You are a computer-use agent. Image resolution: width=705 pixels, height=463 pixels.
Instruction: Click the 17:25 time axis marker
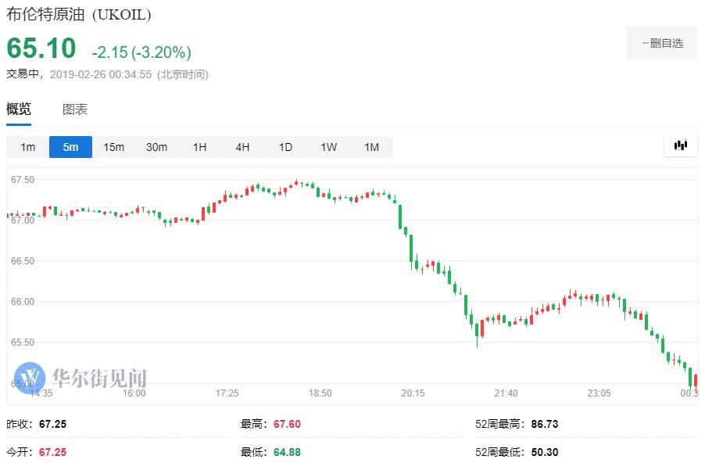pyautogui.click(x=227, y=393)
